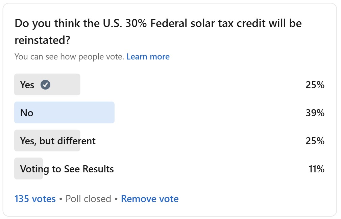The height and width of the screenshot is (219, 341).
Task: Click the 25% beside the Yes option
Action: [x=315, y=84]
